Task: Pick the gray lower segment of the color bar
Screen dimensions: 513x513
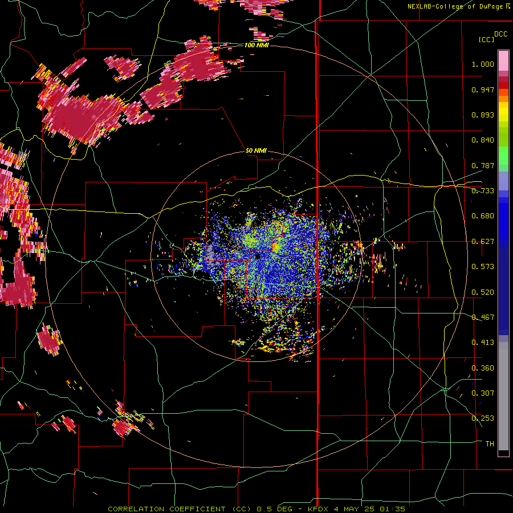Action: [x=503, y=396]
